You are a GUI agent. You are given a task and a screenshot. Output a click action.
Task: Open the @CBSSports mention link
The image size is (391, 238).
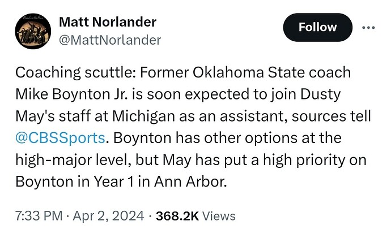coord(60,137)
